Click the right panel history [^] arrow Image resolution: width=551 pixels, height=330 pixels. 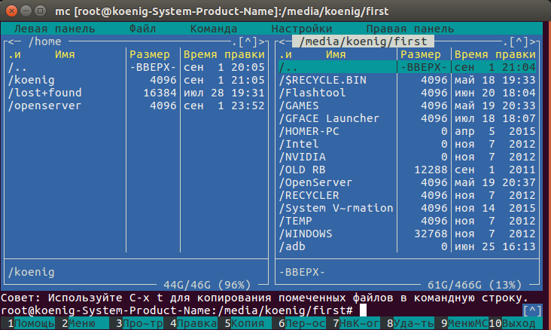pos(521,41)
